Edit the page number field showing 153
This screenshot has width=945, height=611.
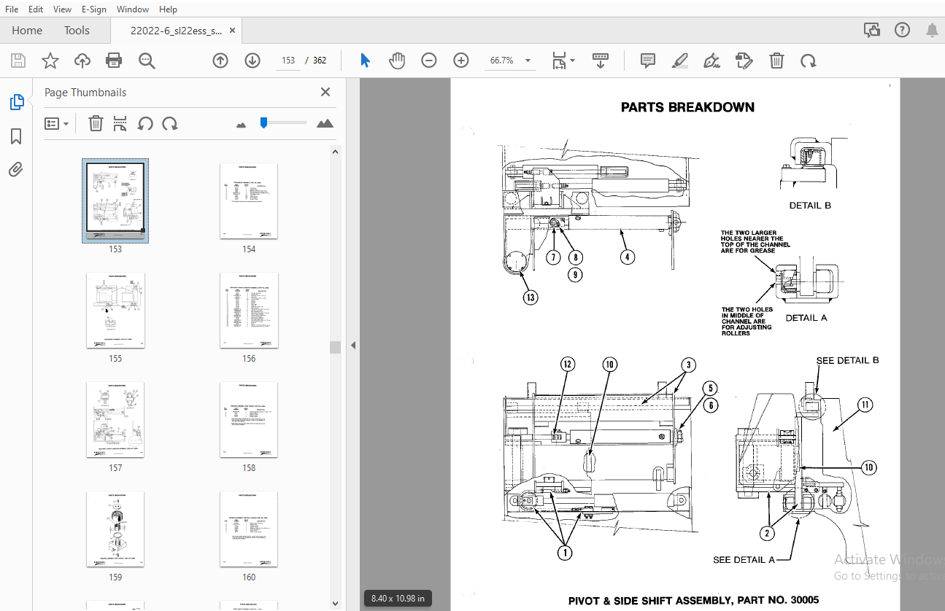tap(288, 61)
